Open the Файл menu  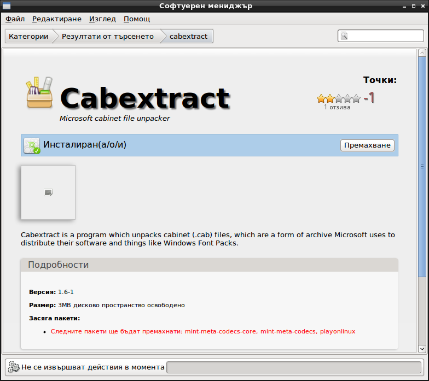click(15, 19)
